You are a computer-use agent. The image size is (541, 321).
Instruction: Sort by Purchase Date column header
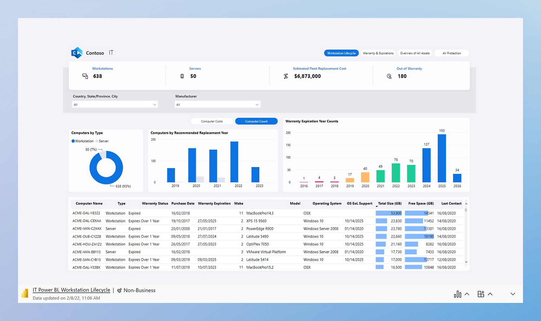183,203
